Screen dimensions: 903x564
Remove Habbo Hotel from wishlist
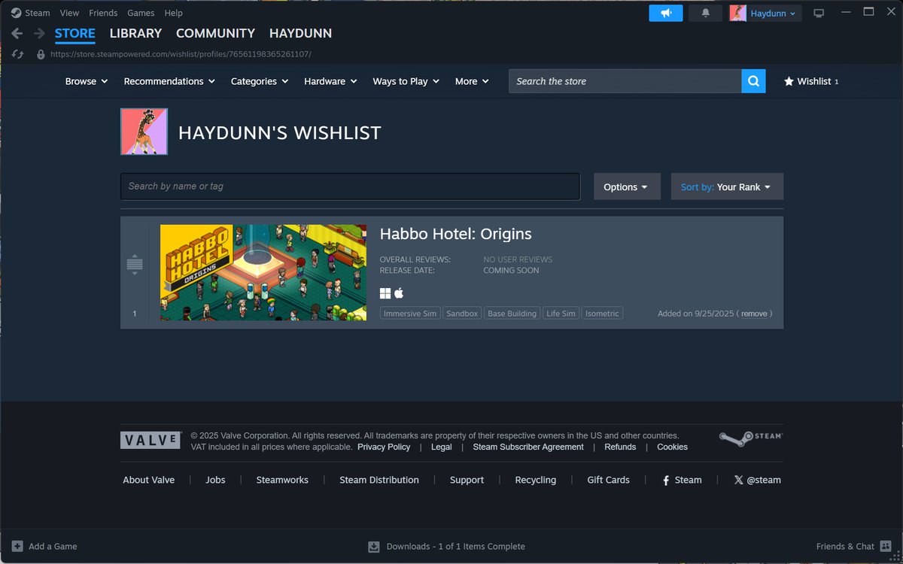point(754,314)
